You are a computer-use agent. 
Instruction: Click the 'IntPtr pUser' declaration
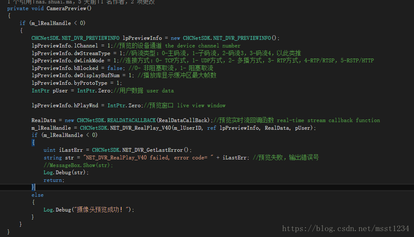click(50, 91)
